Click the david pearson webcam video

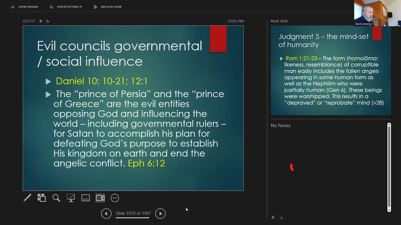378,13
